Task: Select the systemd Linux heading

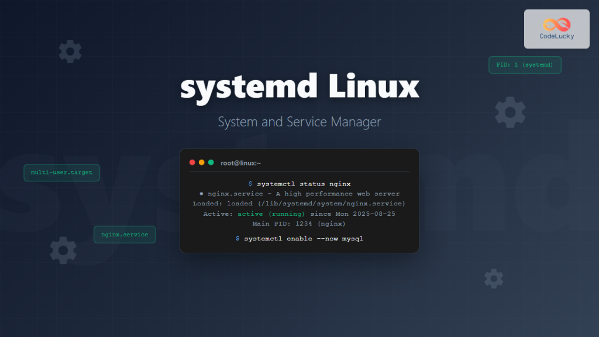Action: coord(299,87)
